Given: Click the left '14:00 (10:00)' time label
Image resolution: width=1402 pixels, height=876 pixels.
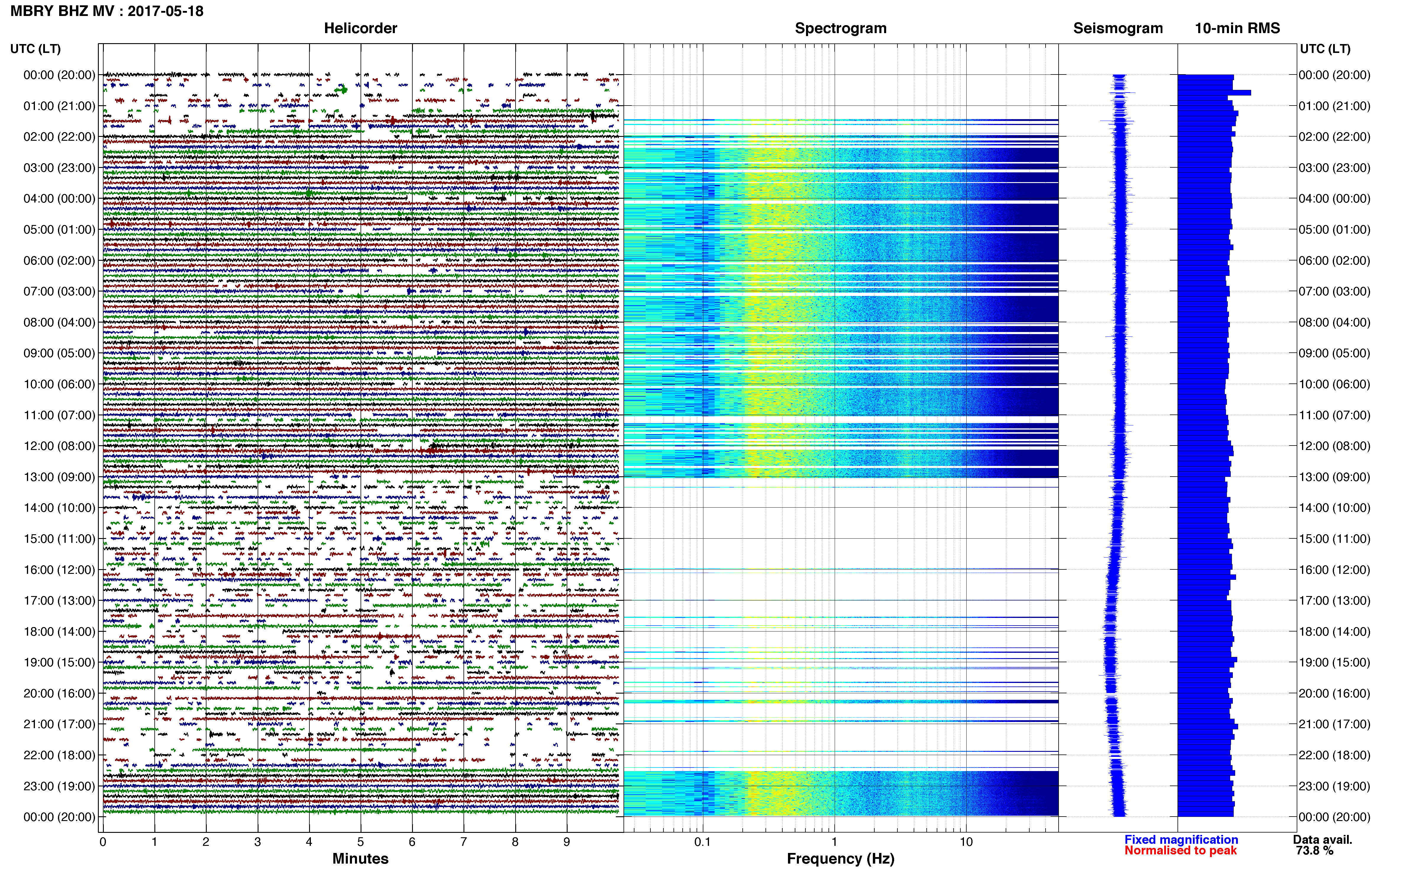Looking at the screenshot, I should coord(59,508).
